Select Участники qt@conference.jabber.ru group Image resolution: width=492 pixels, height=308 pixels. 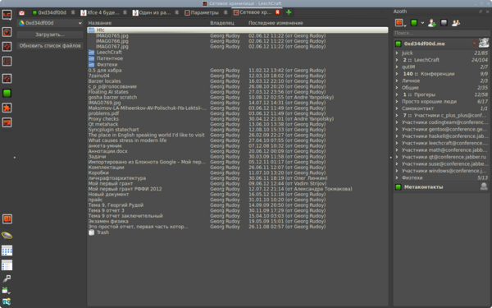[441, 157]
